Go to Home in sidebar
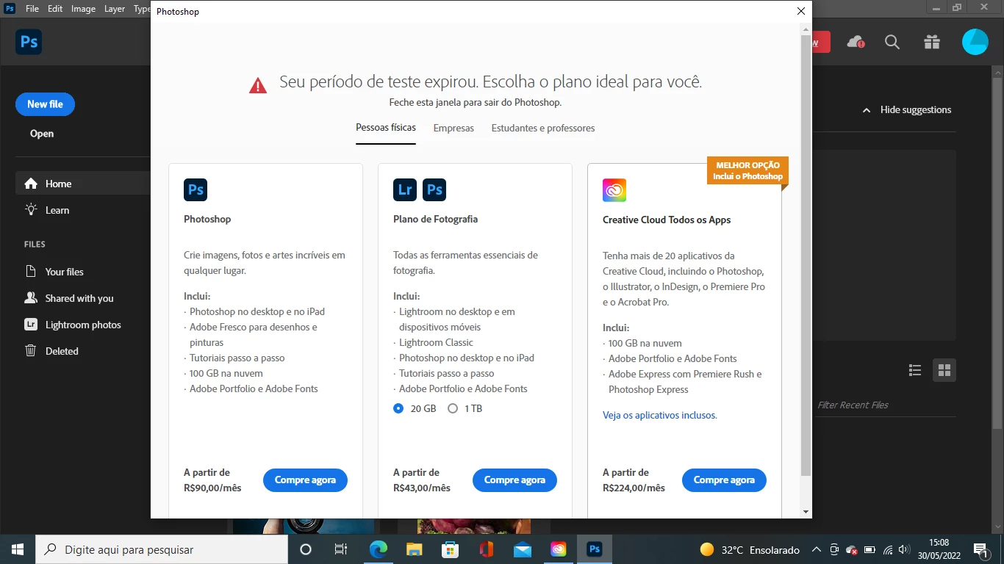This screenshot has width=1004, height=564. (x=82, y=184)
